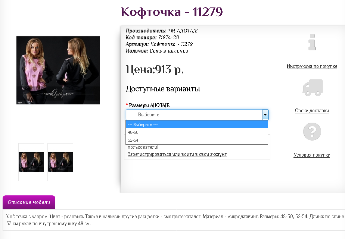Click the Производитель: ТМ AJIOTAJE line

pyautogui.click(x=162, y=31)
